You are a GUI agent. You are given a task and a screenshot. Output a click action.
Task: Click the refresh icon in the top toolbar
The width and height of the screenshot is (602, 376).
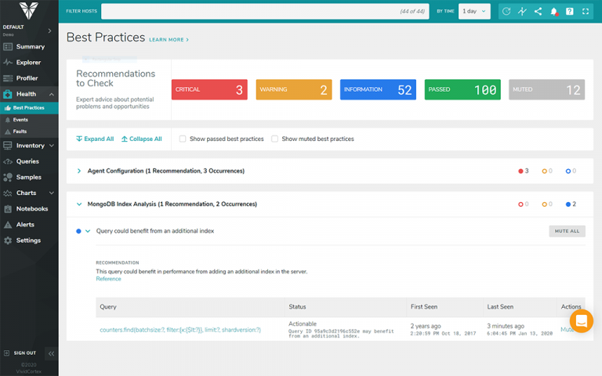click(x=506, y=11)
